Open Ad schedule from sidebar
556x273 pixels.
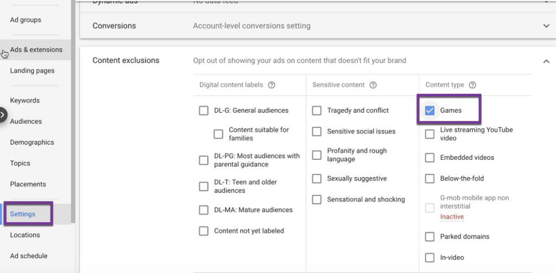coord(29,256)
